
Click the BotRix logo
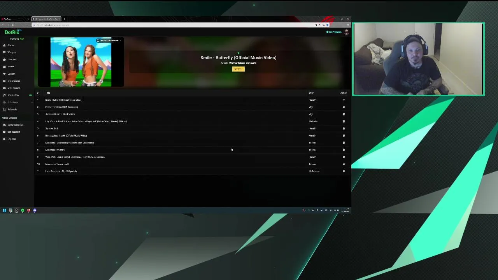13,32
